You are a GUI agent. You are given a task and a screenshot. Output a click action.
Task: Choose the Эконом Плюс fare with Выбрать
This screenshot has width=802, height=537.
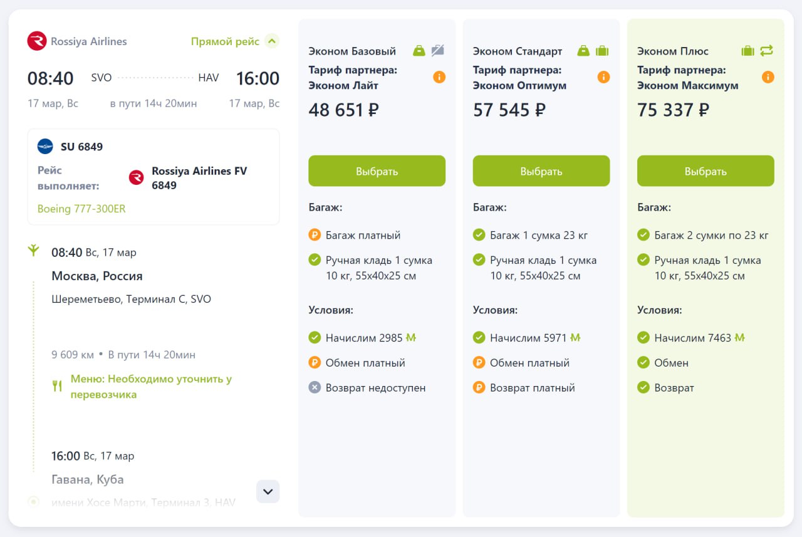coord(706,171)
